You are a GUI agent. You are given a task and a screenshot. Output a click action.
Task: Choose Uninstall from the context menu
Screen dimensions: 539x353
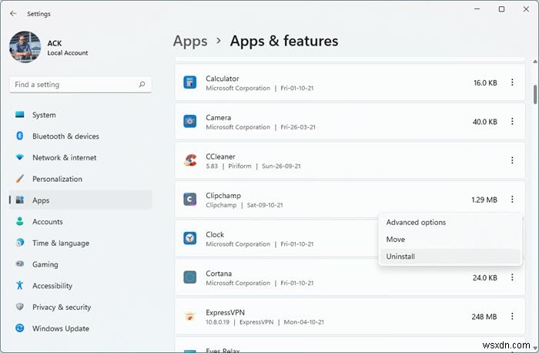[450, 257]
